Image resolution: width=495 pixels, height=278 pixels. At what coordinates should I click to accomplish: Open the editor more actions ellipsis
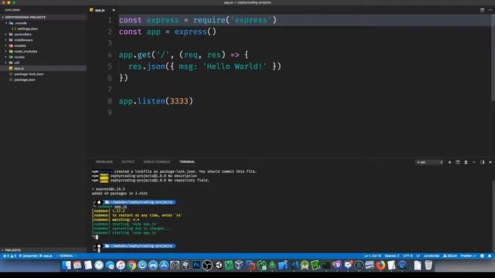pos(490,10)
